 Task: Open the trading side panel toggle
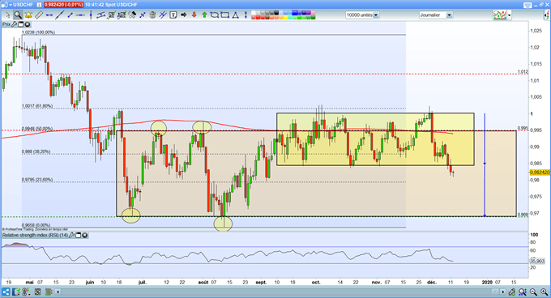pos(547,15)
